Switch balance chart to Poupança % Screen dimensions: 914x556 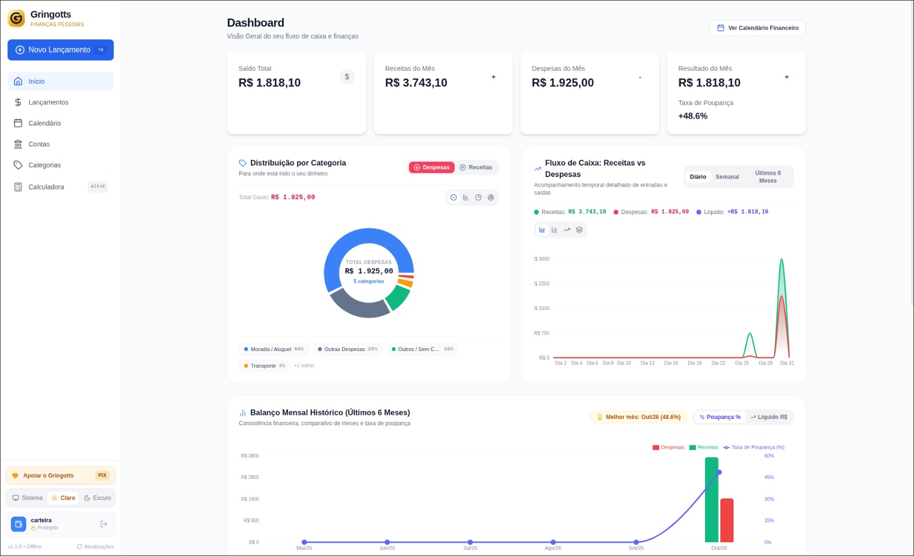pyautogui.click(x=720, y=417)
